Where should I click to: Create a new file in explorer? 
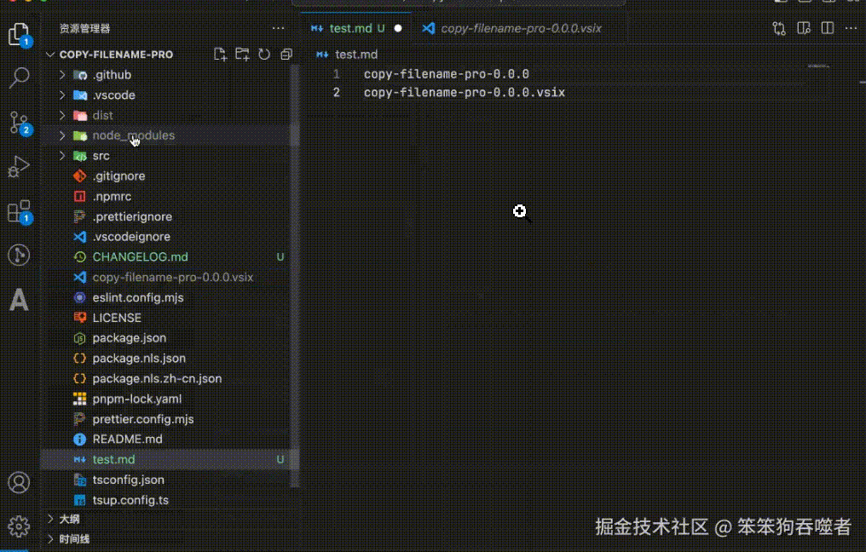tap(221, 55)
